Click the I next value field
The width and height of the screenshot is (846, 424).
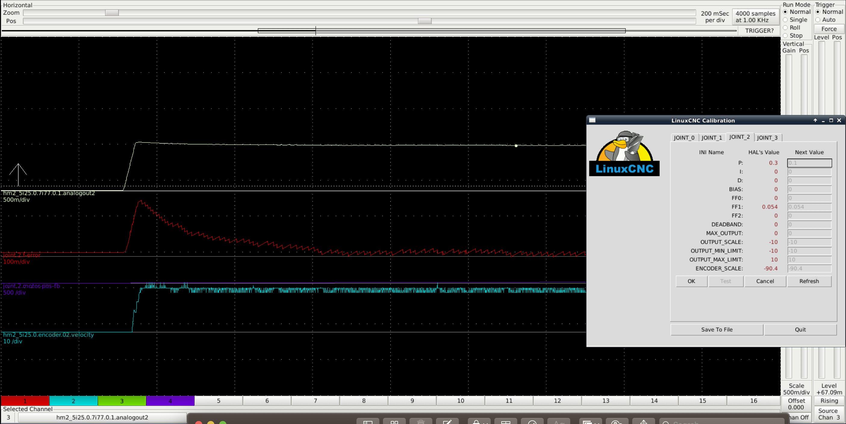tap(809, 172)
